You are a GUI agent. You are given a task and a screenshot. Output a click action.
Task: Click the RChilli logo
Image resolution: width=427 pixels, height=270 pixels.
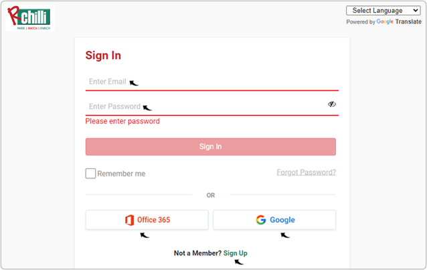click(x=28, y=19)
